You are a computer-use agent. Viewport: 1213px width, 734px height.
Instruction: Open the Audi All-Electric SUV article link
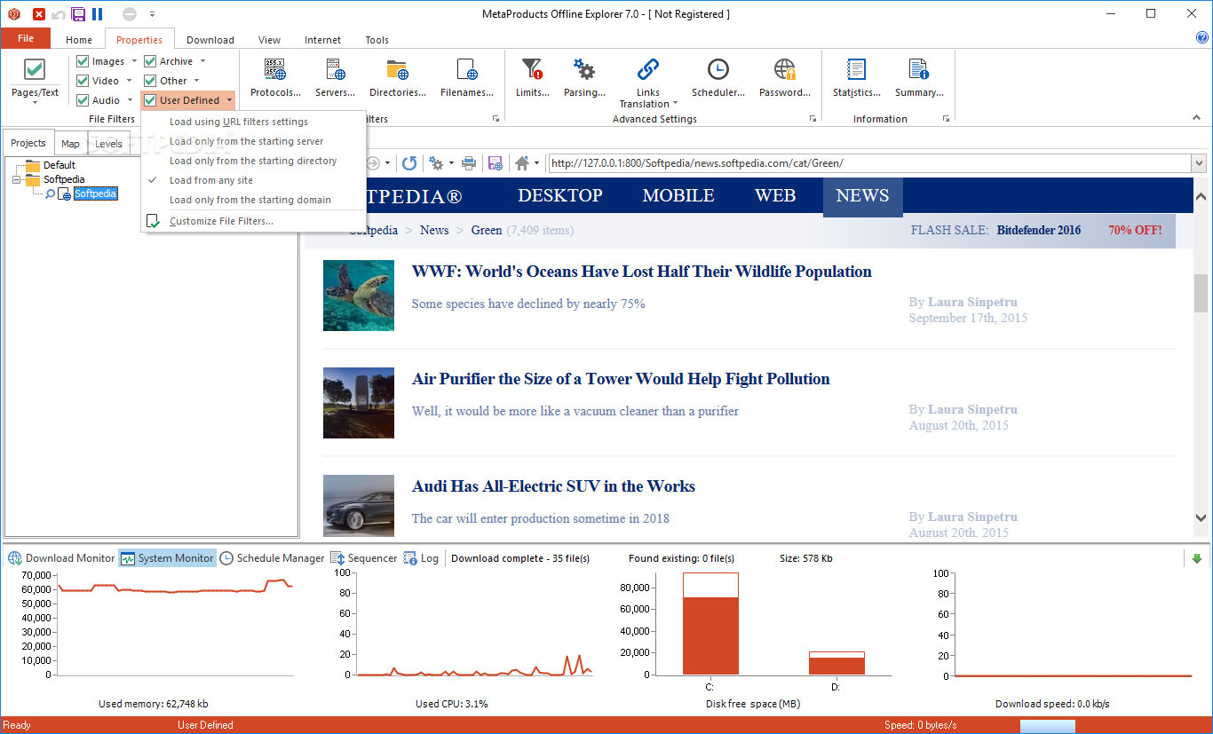point(553,486)
